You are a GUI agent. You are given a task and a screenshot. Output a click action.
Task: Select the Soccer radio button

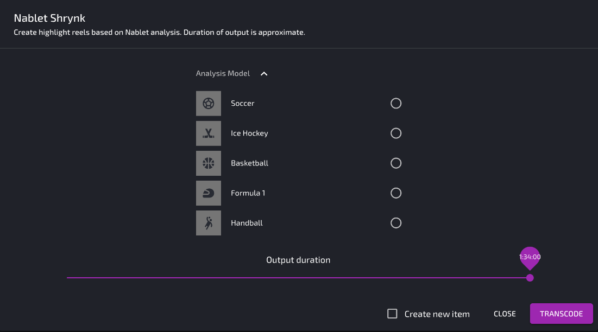coord(396,103)
